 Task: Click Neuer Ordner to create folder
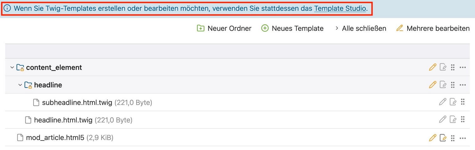[224, 29]
